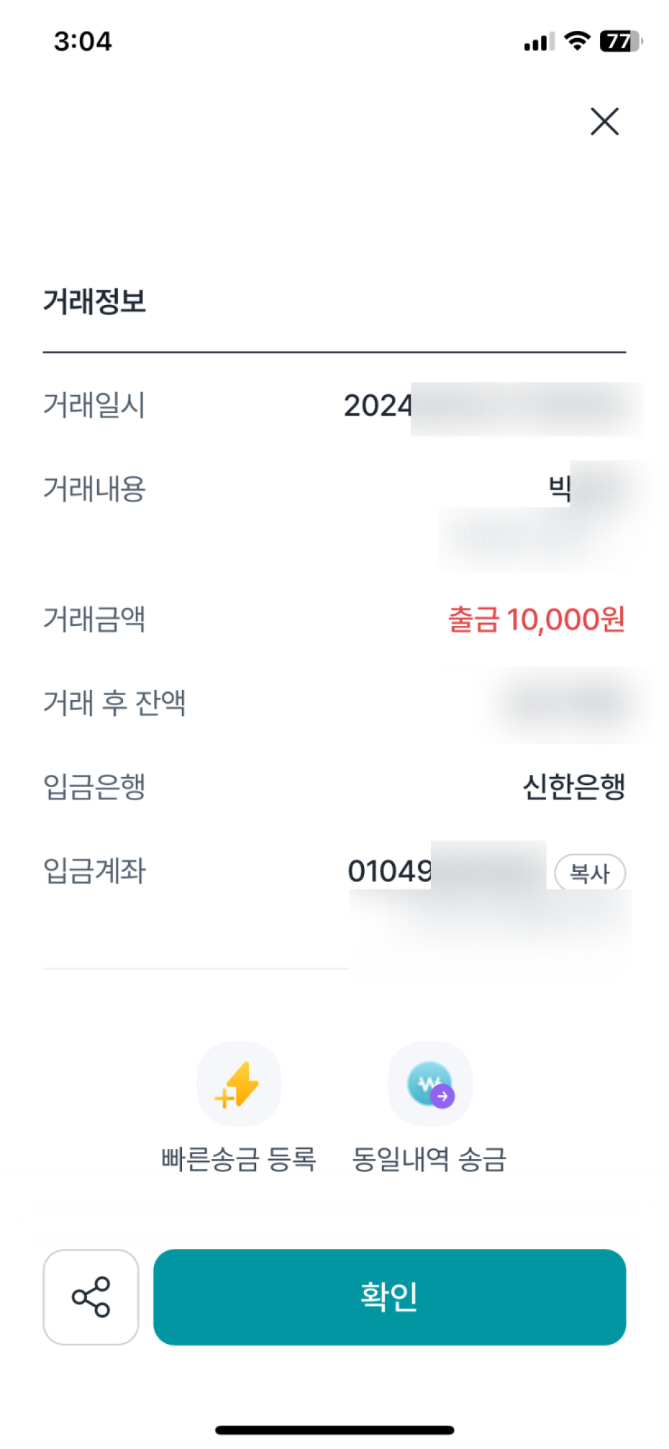The width and height of the screenshot is (669, 1449).
Task: Select the 거래내용 row label
Action: point(94,489)
